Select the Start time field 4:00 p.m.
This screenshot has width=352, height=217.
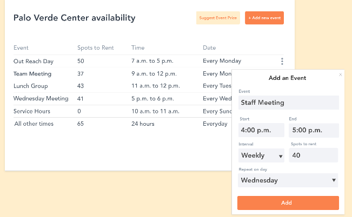click(261, 130)
